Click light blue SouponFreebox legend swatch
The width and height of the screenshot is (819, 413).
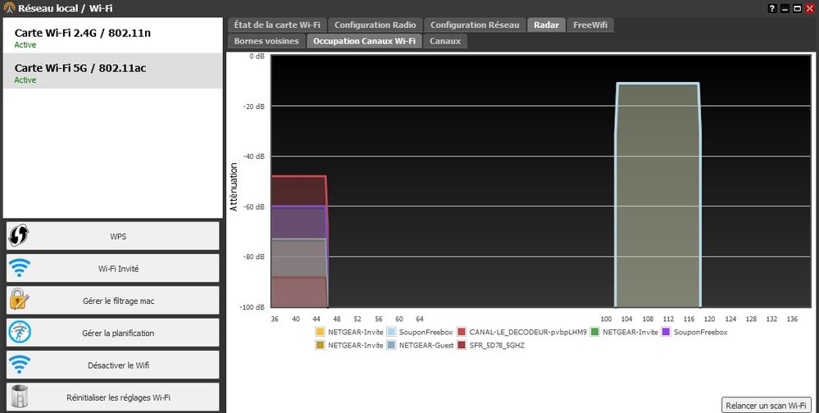[391, 332]
